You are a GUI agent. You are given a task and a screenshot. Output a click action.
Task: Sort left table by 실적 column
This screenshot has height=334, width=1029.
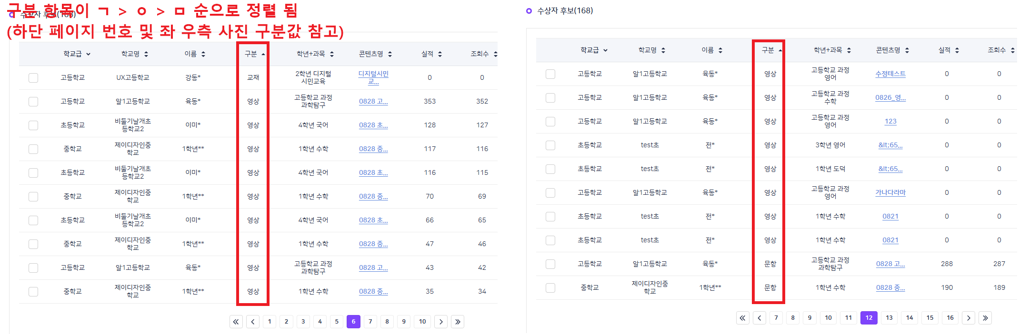440,54
